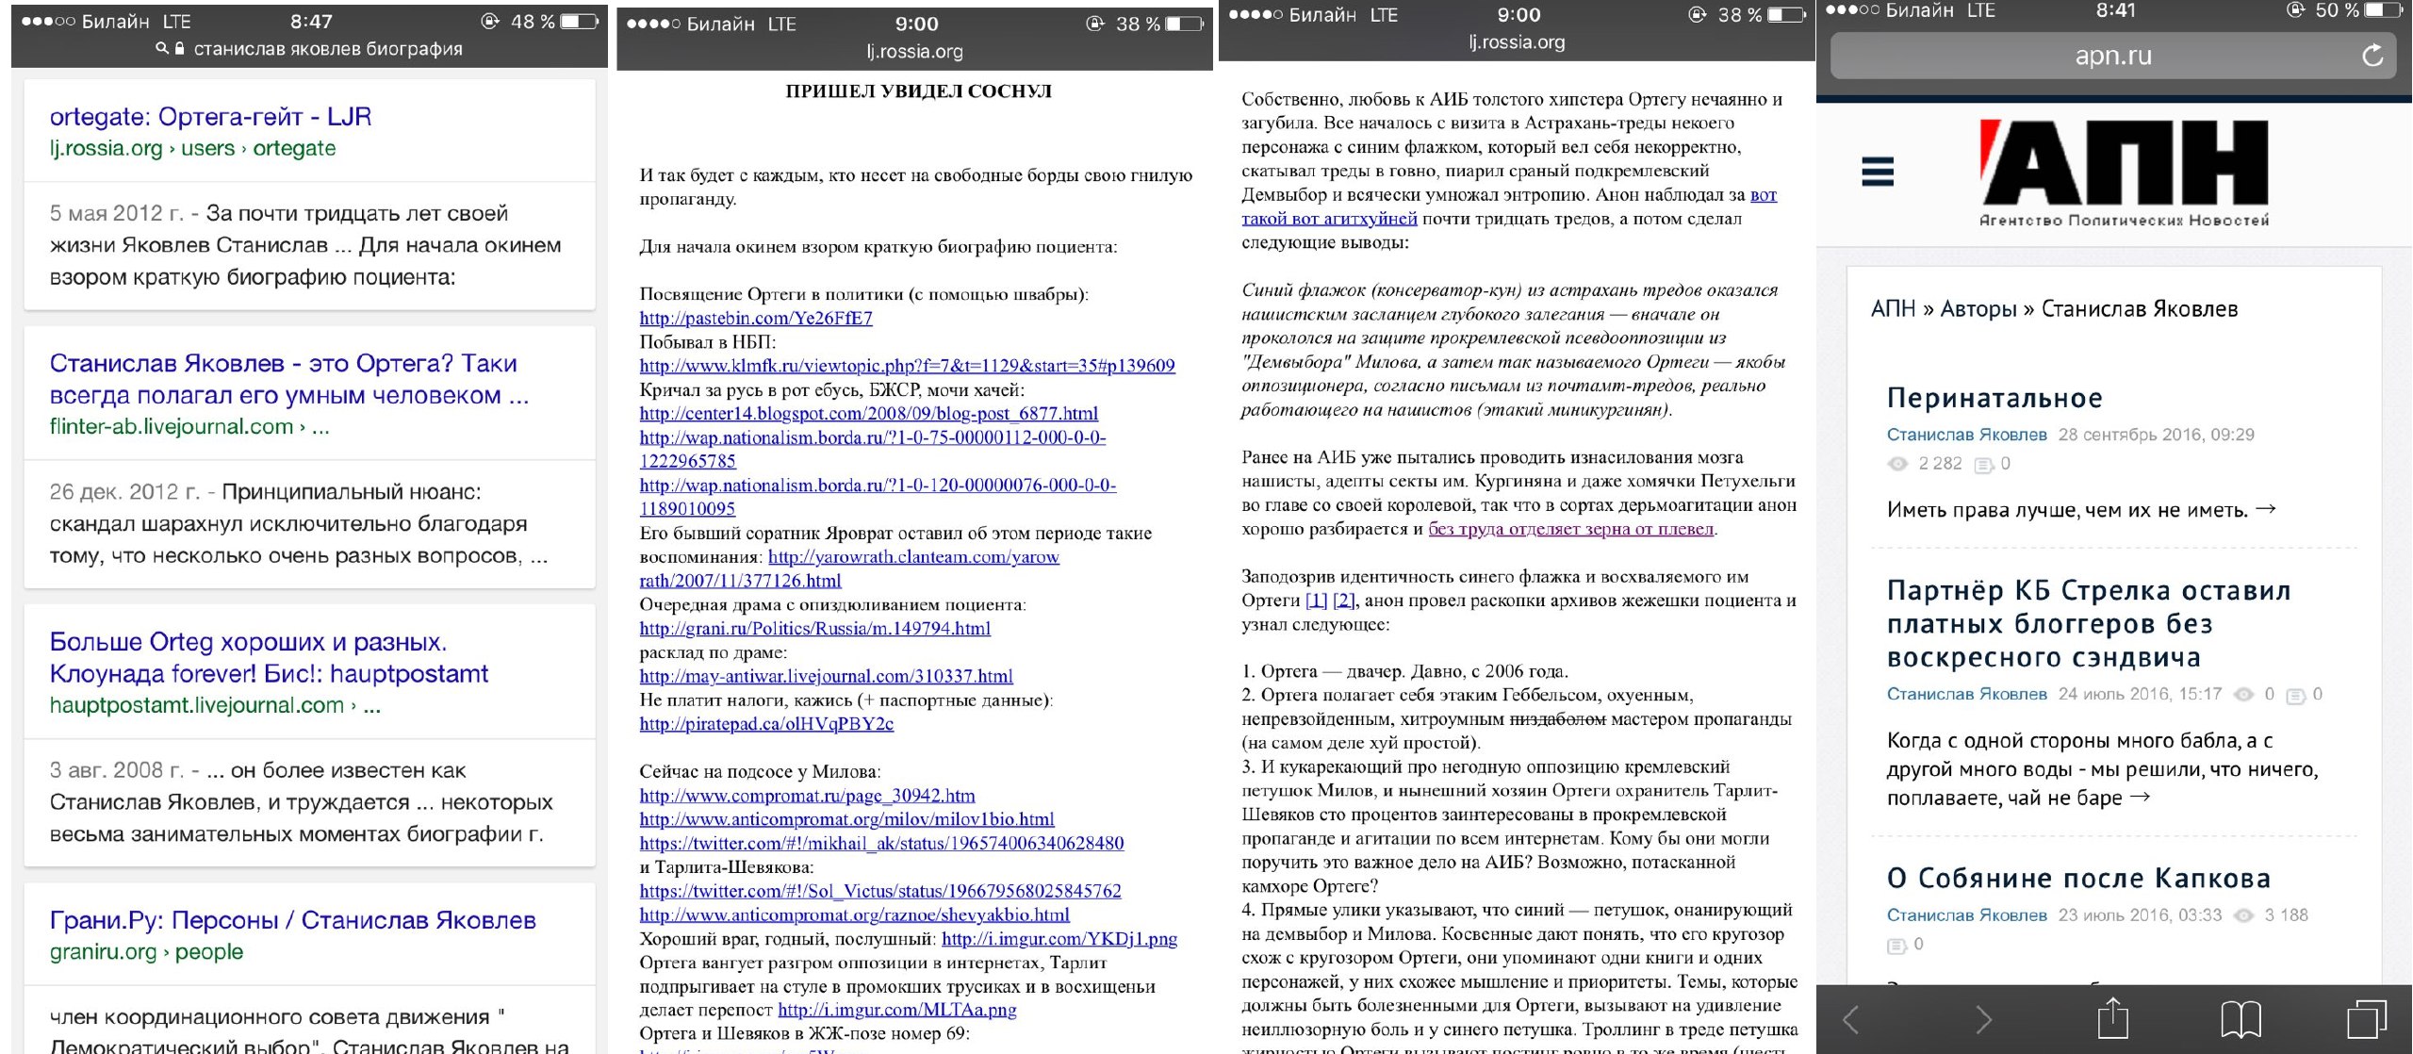Click Авторы in the breadcrumb trail
This screenshot has height=1054, width=2413.
tap(1978, 309)
